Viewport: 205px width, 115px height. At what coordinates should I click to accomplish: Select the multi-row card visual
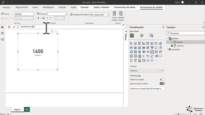pos(156,52)
